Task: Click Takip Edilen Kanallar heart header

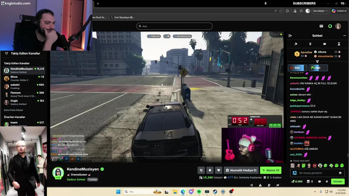Action: 23,53
